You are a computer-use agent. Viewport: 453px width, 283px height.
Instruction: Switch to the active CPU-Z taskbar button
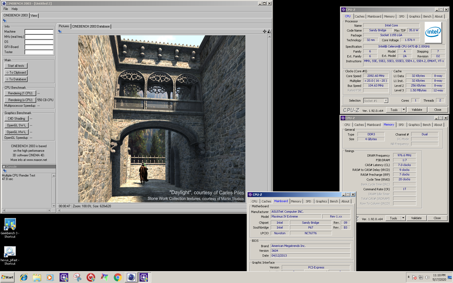click(144, 277)
